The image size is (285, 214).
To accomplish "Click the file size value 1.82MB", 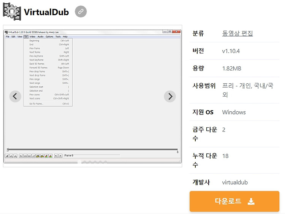I will [x=231, y=69].
